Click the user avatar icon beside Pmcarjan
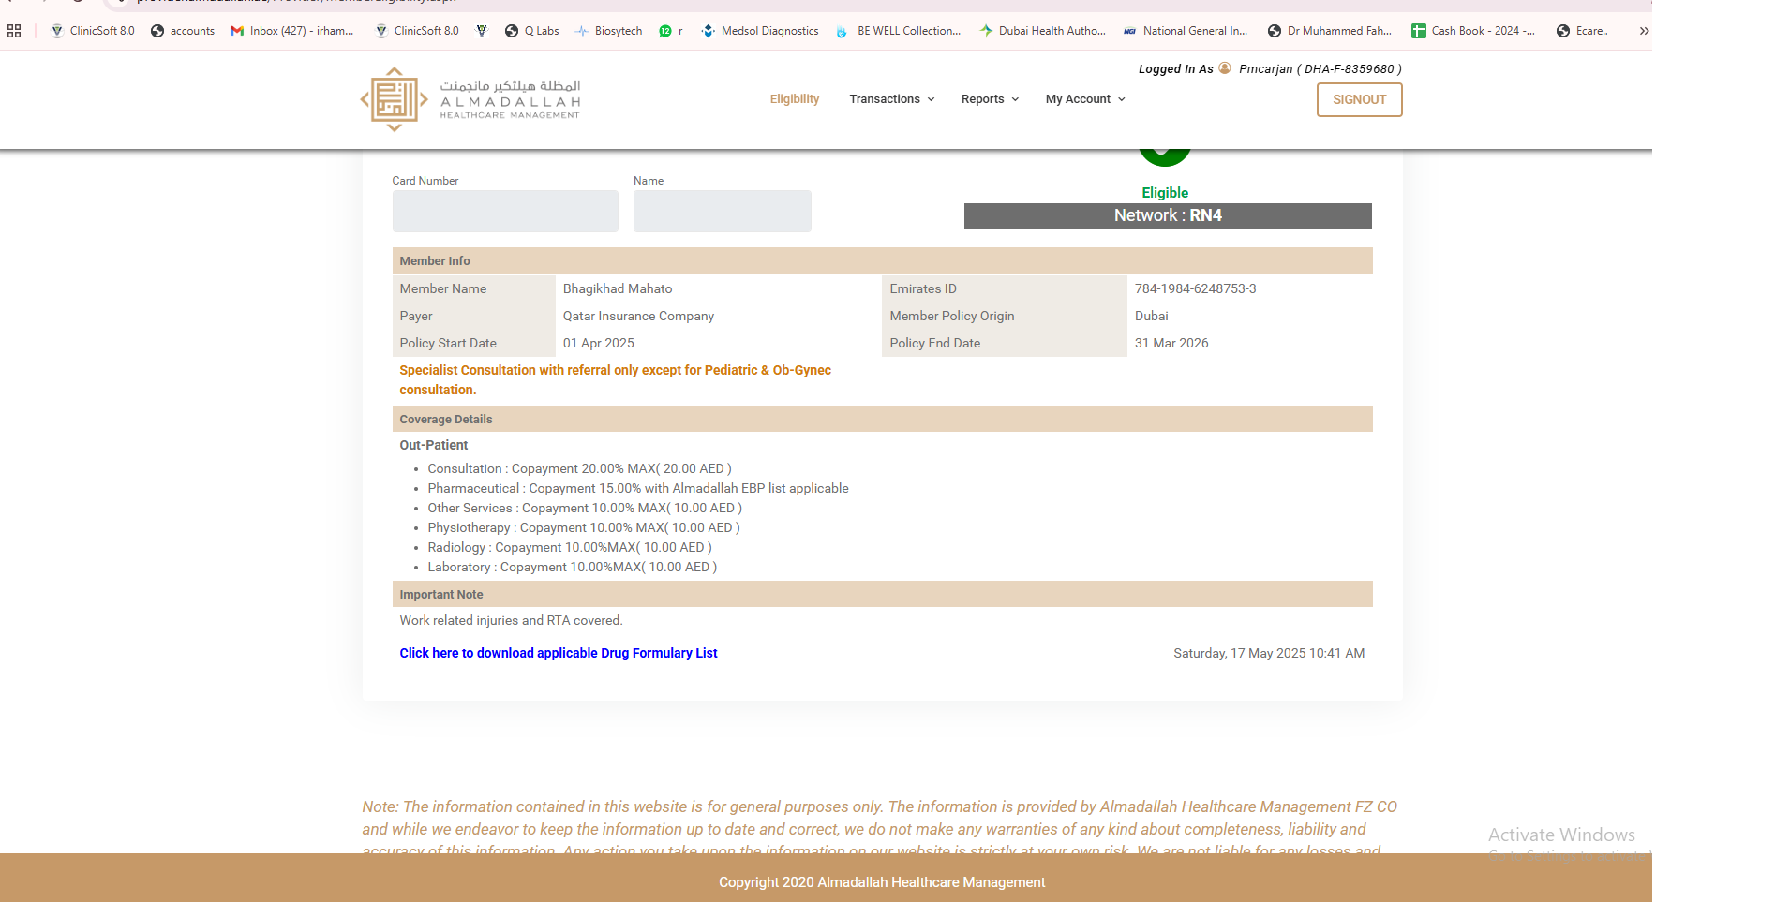Viewport: 1790px width, 902px height. pyautogui.click(x=1225, y=68)
